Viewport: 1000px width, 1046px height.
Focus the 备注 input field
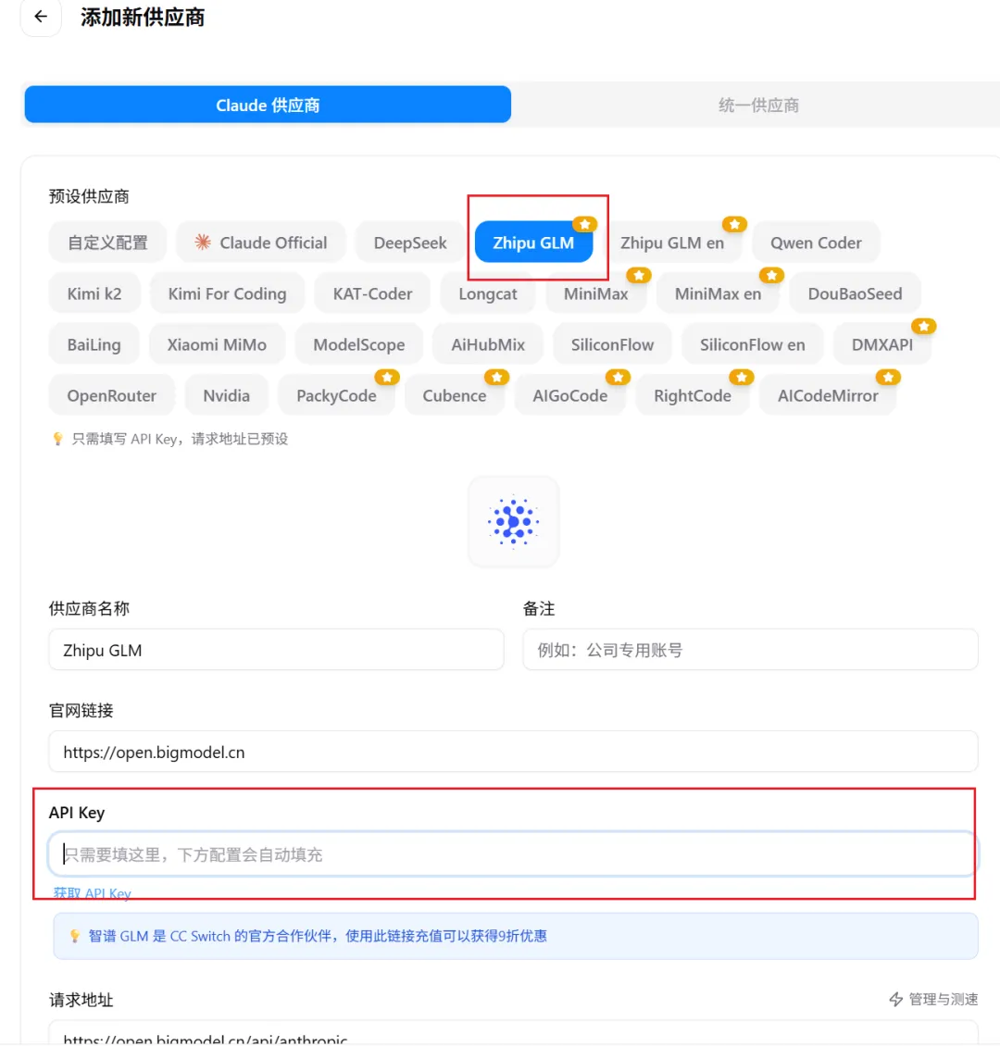click(751, 650)
